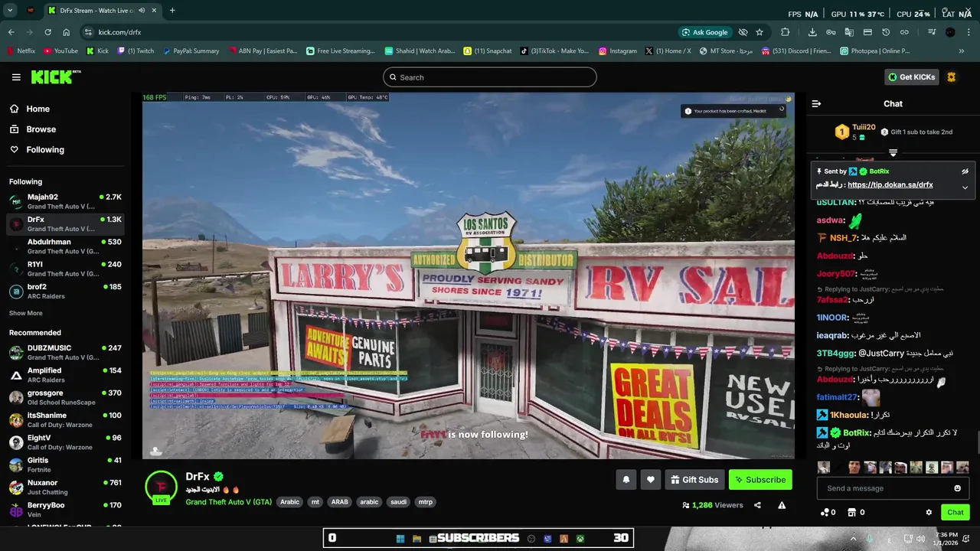Mute the DrFx Stream tab audio icon
The height and width of the screenshot is (551, 980).
coord(142,11)
